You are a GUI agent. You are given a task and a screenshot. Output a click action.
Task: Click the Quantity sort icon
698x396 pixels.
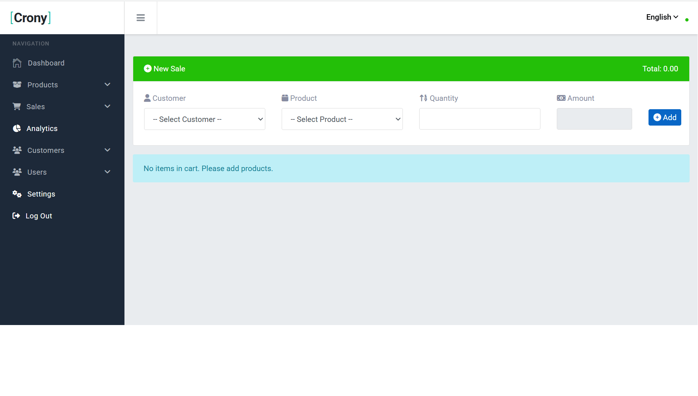[424, 98]
